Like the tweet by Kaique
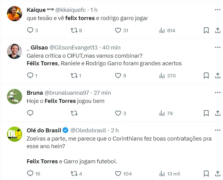 (x=118, y=30)
